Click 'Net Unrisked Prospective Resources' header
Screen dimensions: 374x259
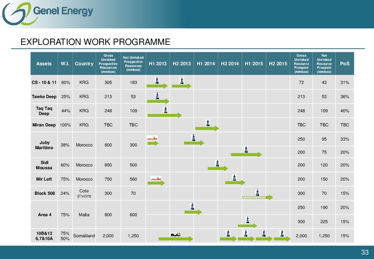coord(133,64)
